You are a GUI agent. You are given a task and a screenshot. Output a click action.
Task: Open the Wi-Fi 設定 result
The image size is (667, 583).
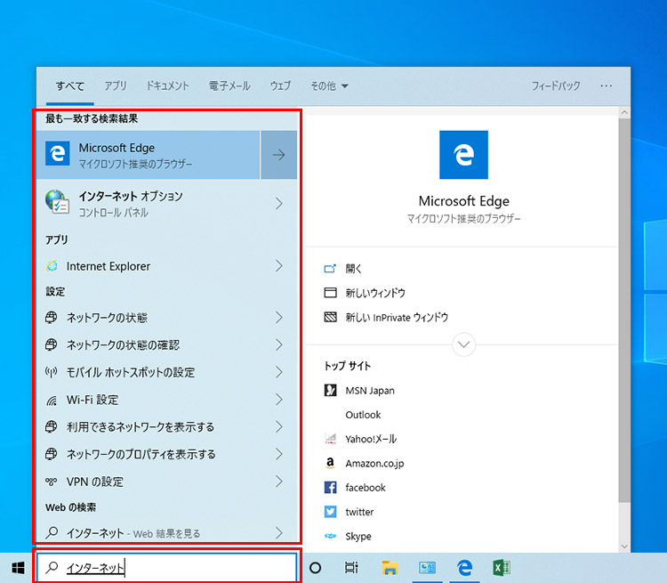tap(92, 400)
